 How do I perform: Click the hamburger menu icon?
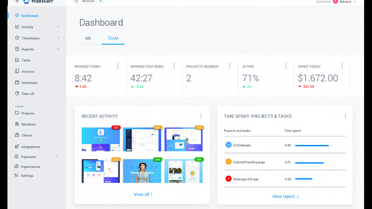pos(17,1)
